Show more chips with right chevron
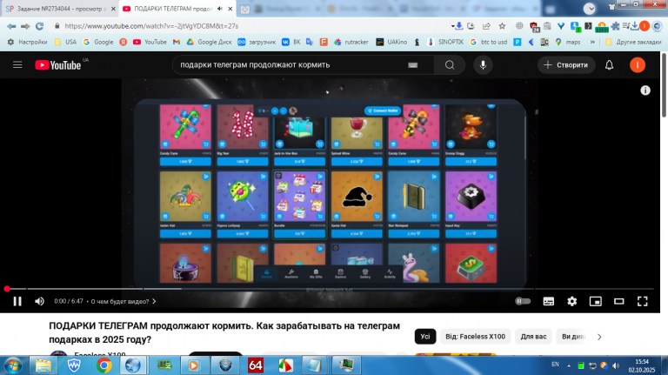 pos(599,337)
